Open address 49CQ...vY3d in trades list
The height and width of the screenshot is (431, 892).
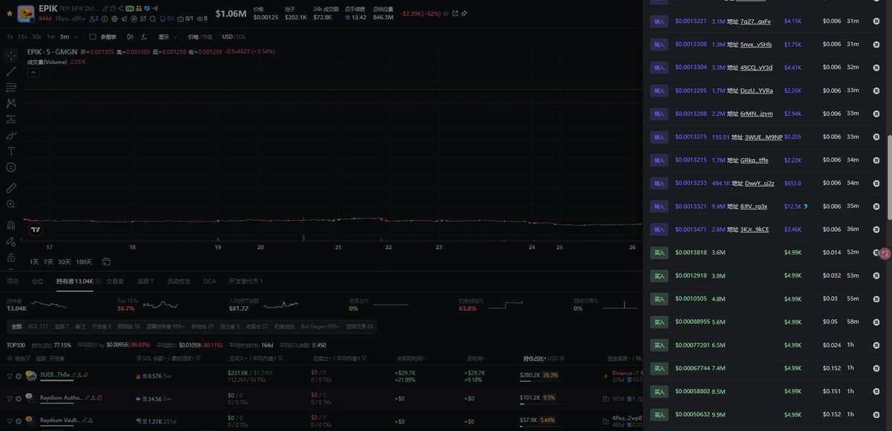(x=757, y=67)
